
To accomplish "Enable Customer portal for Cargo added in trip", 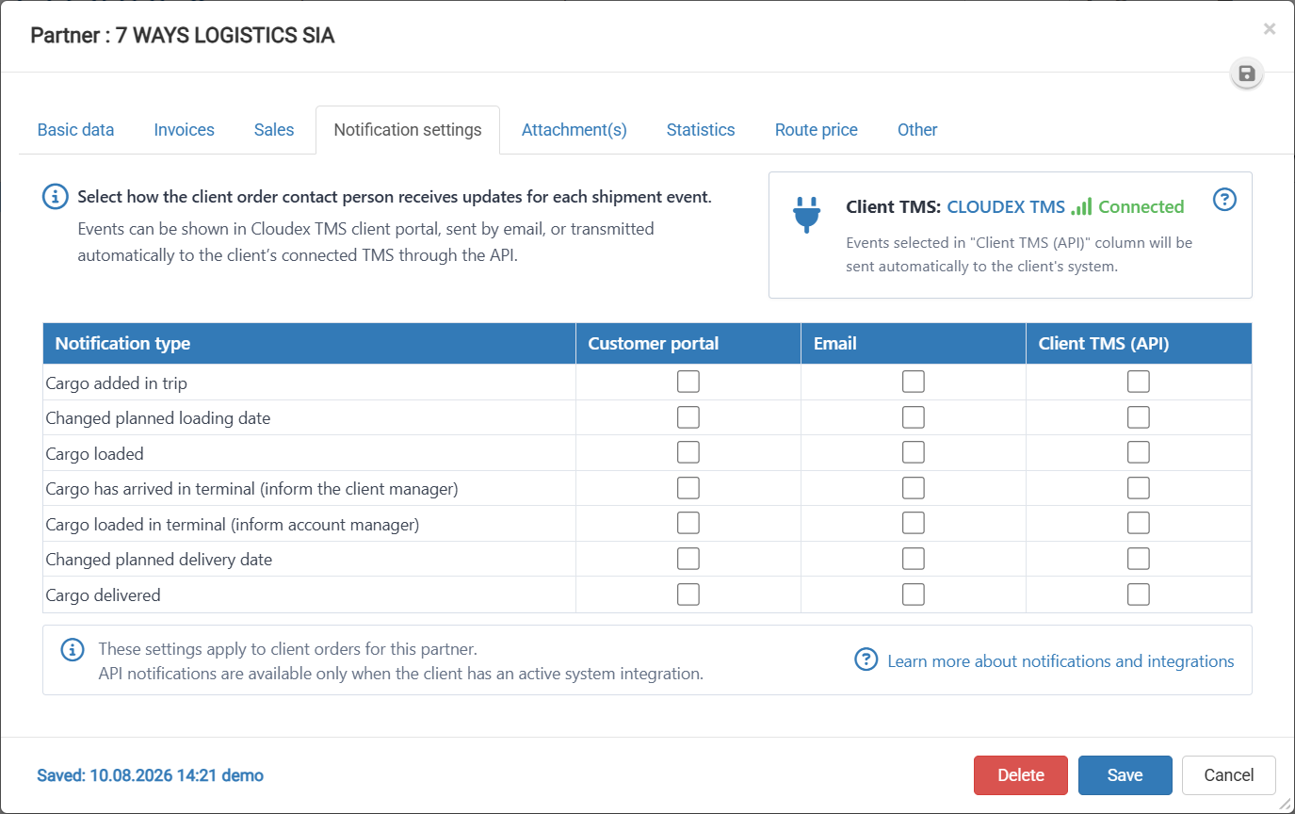I will [688, 382].
